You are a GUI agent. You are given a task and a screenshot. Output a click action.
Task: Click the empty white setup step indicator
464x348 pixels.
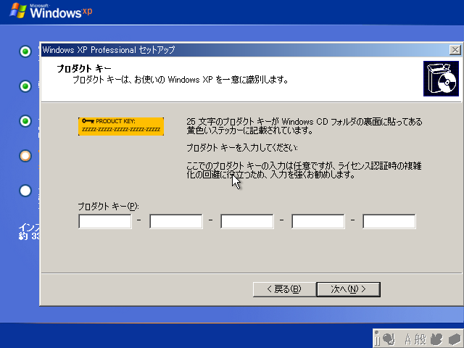click(25, 191)
